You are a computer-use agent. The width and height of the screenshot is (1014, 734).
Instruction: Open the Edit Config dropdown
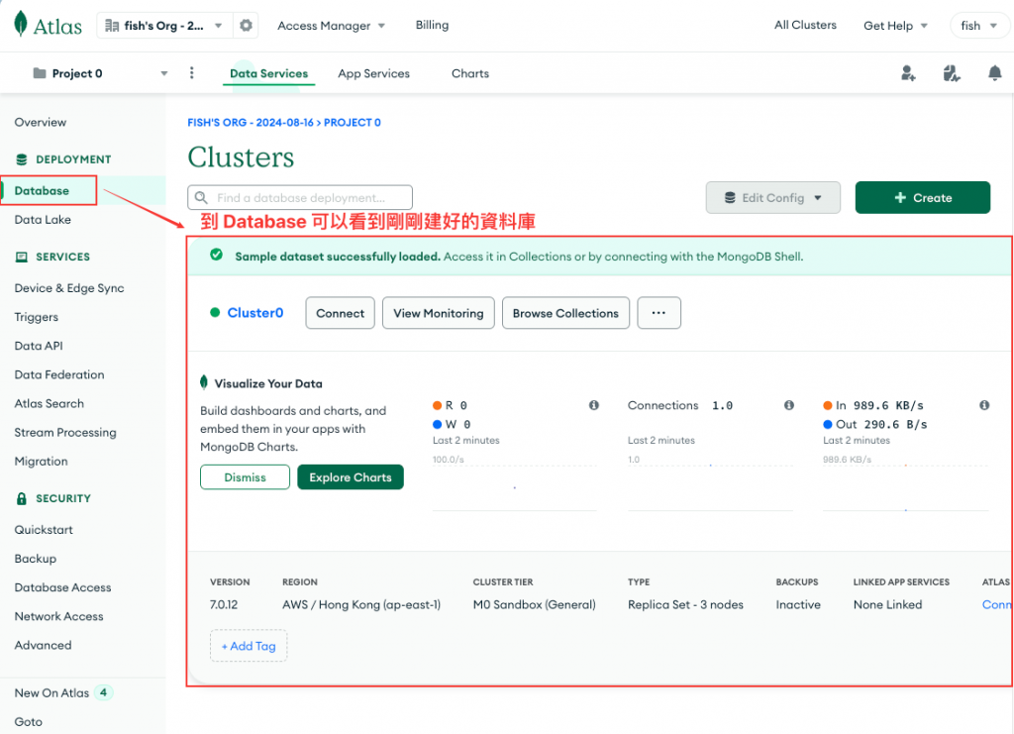click(x=772, y=198)
